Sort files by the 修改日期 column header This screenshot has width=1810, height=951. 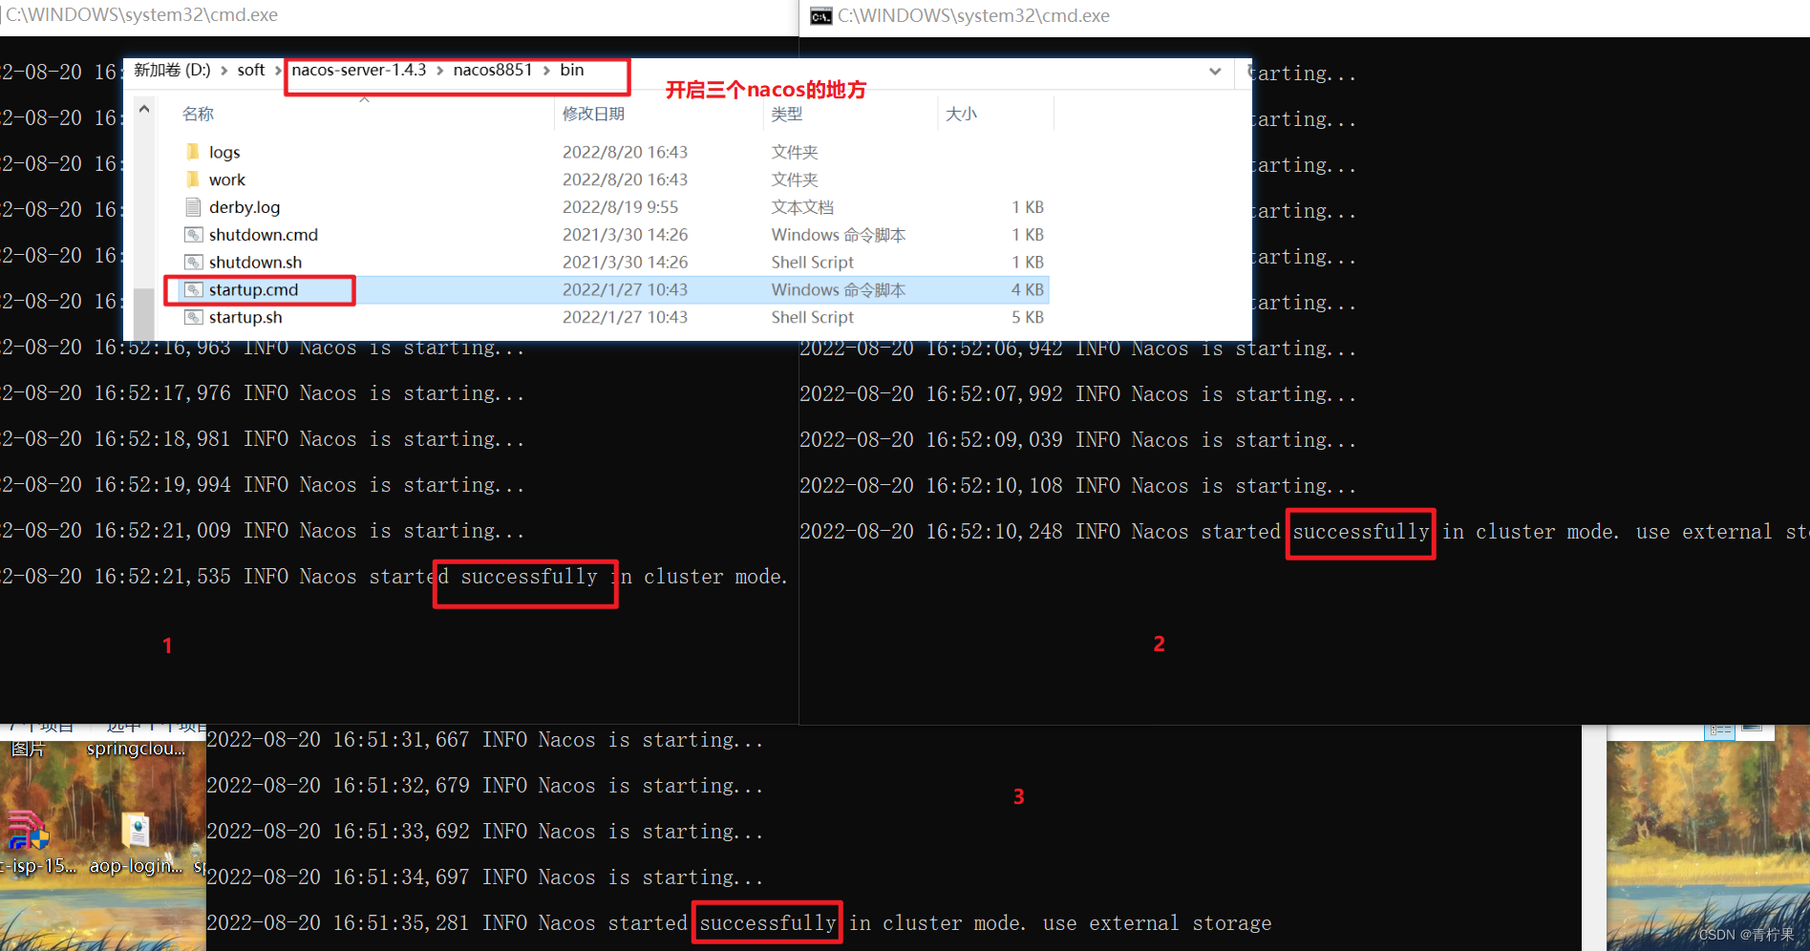594,114
